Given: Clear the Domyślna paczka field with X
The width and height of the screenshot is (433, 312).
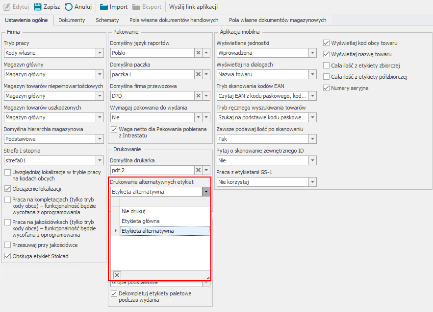Looking at the screenshot, I should (x=198, y=74).
